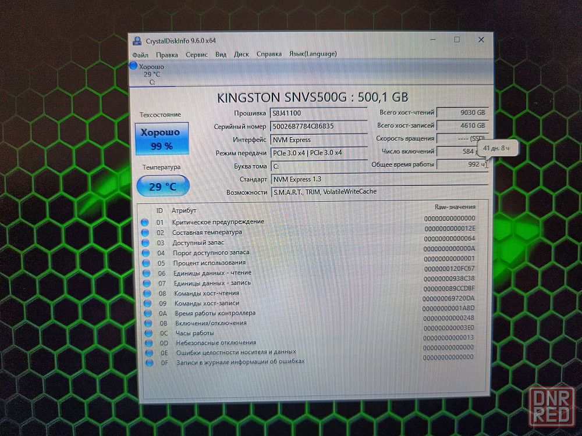Click the status dot for Ошибки целостности носителя
Viewport: 582px width, 436px height.
point(149,353)
